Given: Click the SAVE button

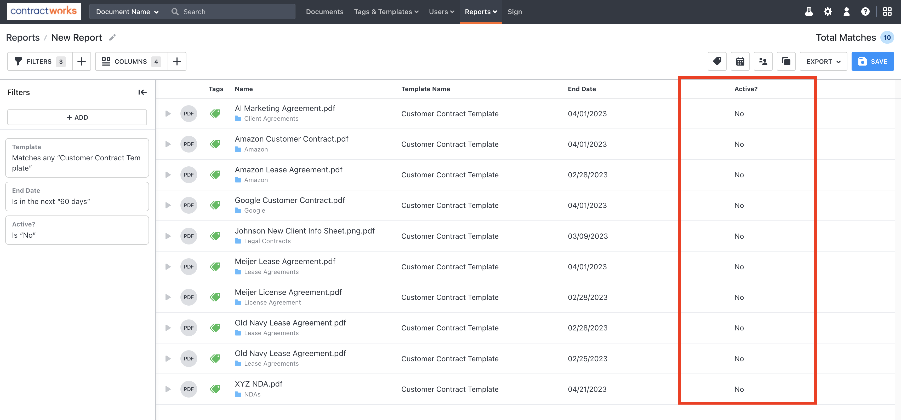Looking at the screenshot, I should 873,61.
